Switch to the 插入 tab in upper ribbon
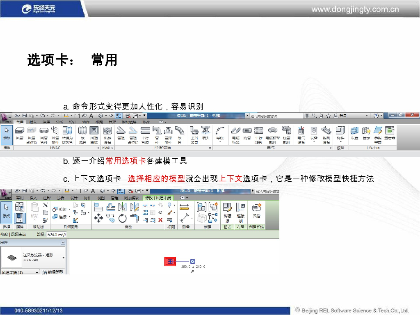 (x=33, y=122)
